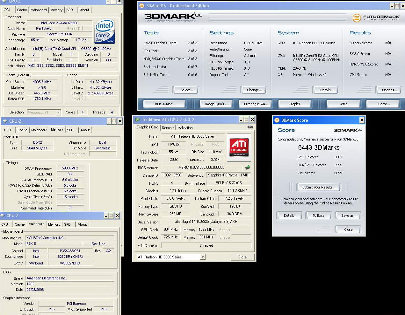405x315 pixels.
Task: Click Close button in 3DMark Score dialog
Action: (348, 229)
